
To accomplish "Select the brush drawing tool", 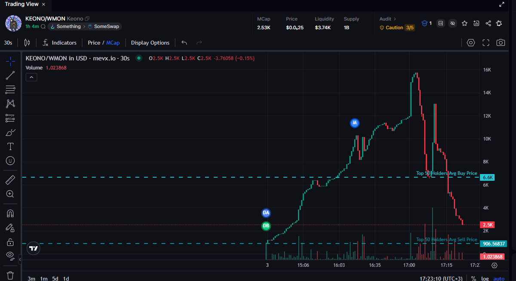I will click(11, 132).
